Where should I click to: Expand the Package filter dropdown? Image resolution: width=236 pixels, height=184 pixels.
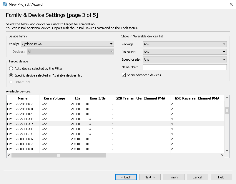coord(185,44)
